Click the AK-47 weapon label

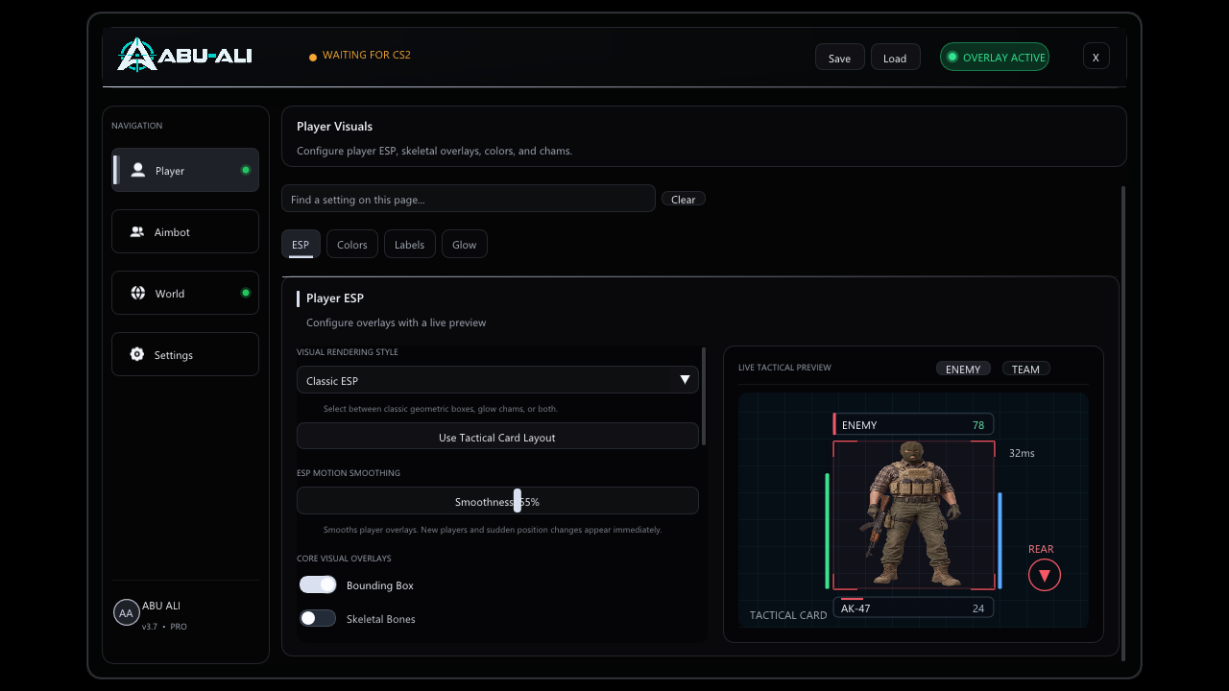click(x=855, y=608)
